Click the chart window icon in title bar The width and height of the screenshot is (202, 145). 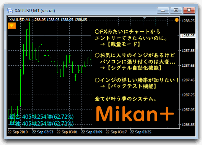10,10
